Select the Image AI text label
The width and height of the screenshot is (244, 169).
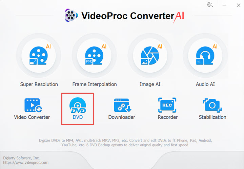coord(150,84)
